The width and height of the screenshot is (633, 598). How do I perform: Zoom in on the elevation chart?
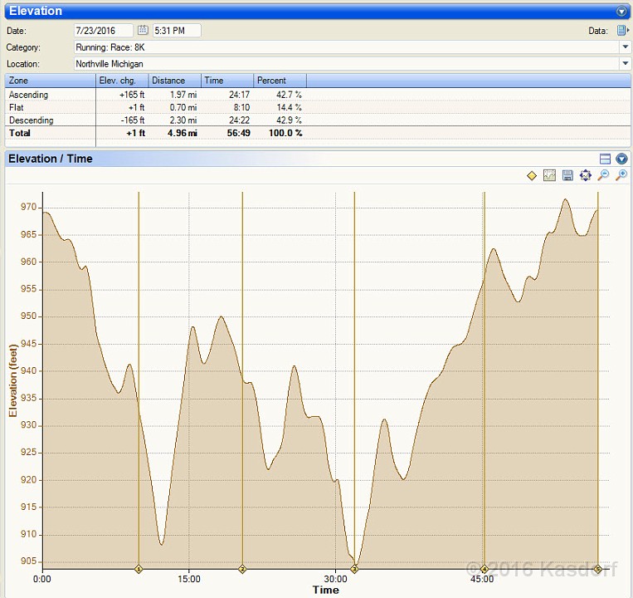click(x=621, y=175)
